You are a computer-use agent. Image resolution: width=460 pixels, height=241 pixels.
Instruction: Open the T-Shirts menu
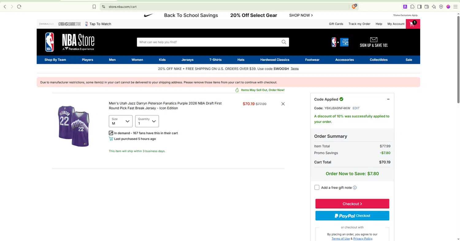click(x=215, y=60)
